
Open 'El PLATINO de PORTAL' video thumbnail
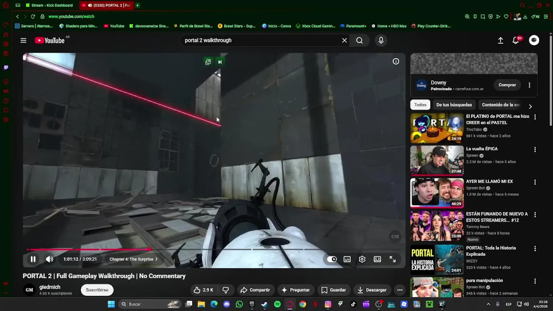(437, 128)
